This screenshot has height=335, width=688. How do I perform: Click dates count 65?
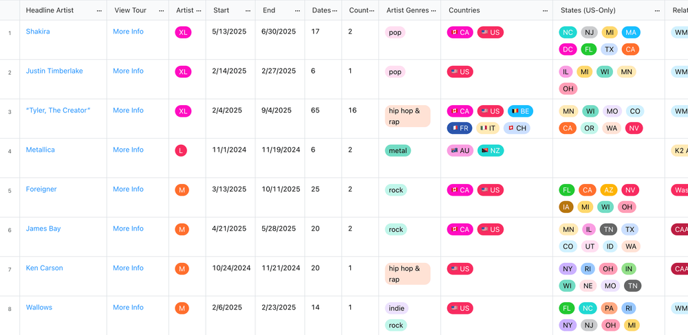[316, 111]
